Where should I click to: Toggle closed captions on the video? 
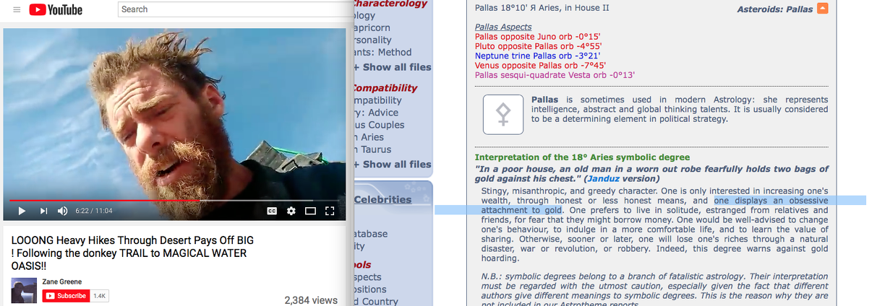[272, 211]
